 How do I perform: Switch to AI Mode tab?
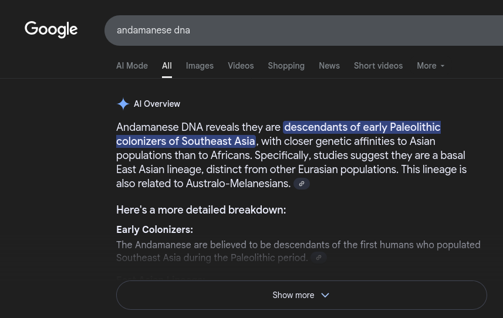[x=132, y=66]
